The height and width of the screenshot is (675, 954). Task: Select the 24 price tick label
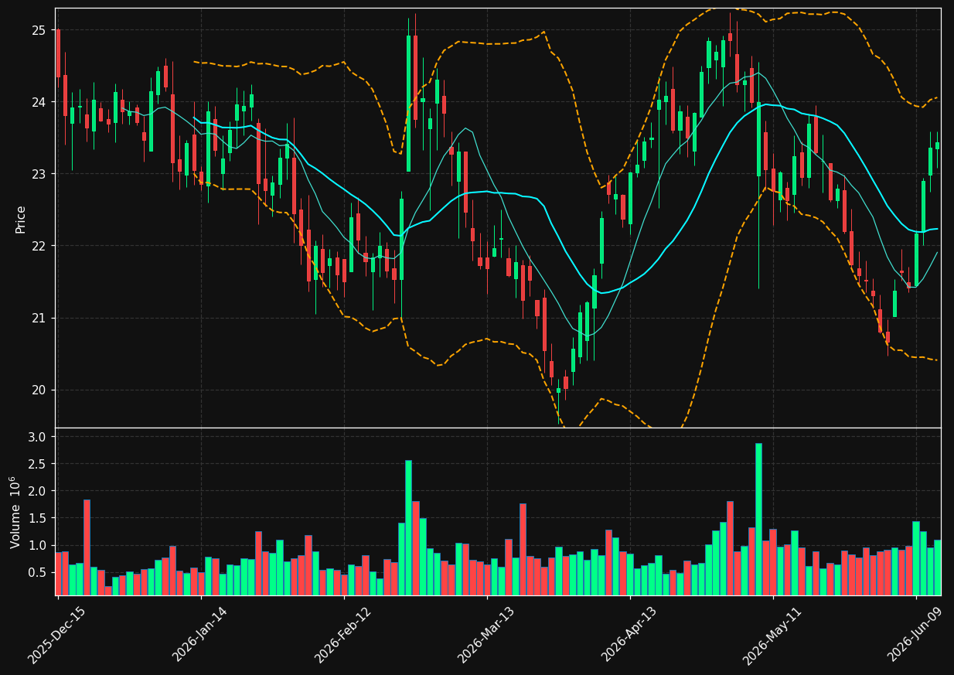[39, 102]
